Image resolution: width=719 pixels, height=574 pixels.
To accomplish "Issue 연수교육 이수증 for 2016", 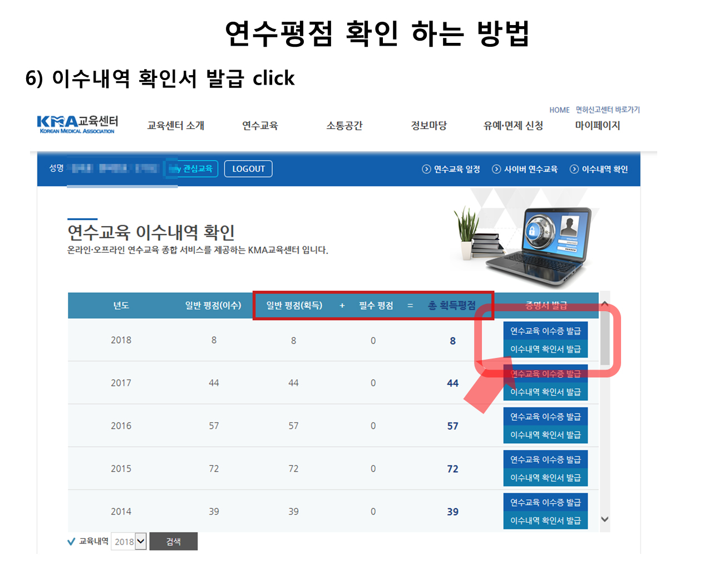I will click(545, 416).
